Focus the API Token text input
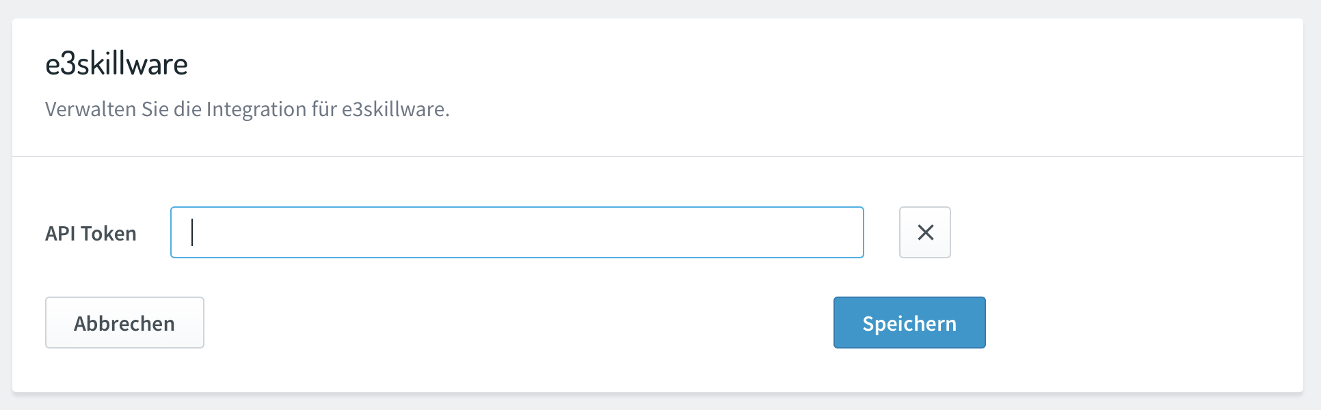 pos(517,232)
